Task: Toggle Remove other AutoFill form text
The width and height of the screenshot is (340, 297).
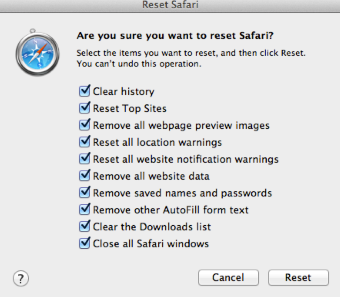Action: [84, 210]
